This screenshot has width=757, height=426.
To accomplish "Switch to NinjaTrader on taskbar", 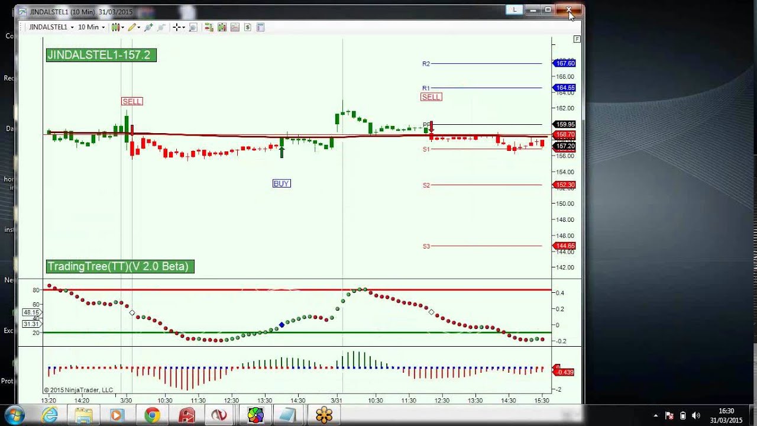I will click(219, 415).
